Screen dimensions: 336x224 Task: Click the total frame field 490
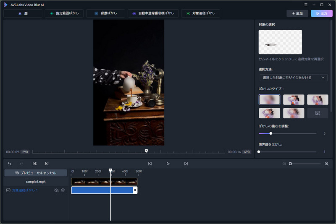coord(247,152)
